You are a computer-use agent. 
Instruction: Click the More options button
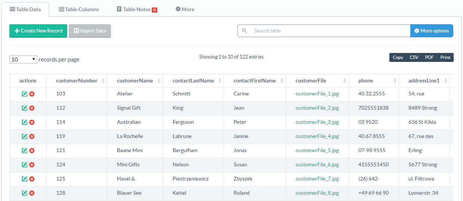432,31
